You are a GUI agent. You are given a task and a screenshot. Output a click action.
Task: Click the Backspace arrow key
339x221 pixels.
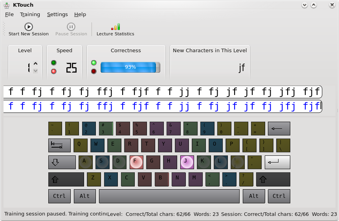(x=279, y=128)
